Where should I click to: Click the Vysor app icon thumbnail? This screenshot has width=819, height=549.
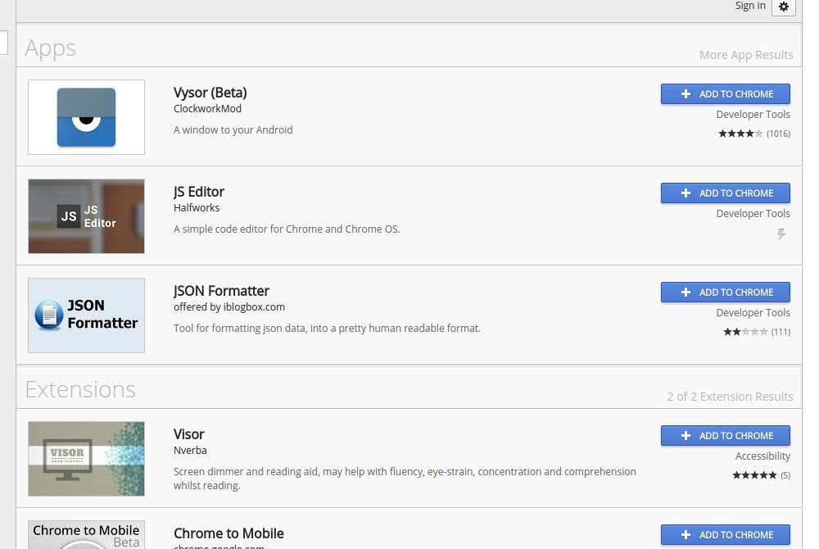pos(86,117)
